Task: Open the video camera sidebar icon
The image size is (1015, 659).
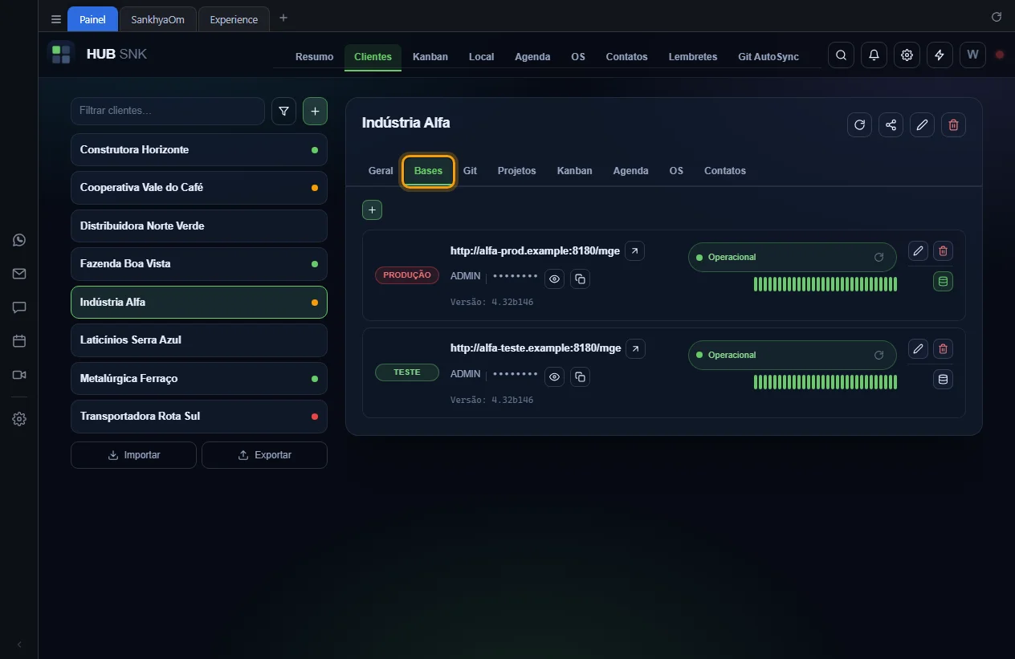Action: [19, 375]
